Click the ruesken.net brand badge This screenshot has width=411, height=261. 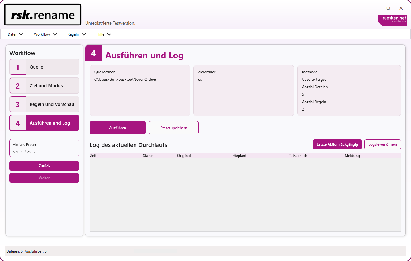click(x=392, y=20)
